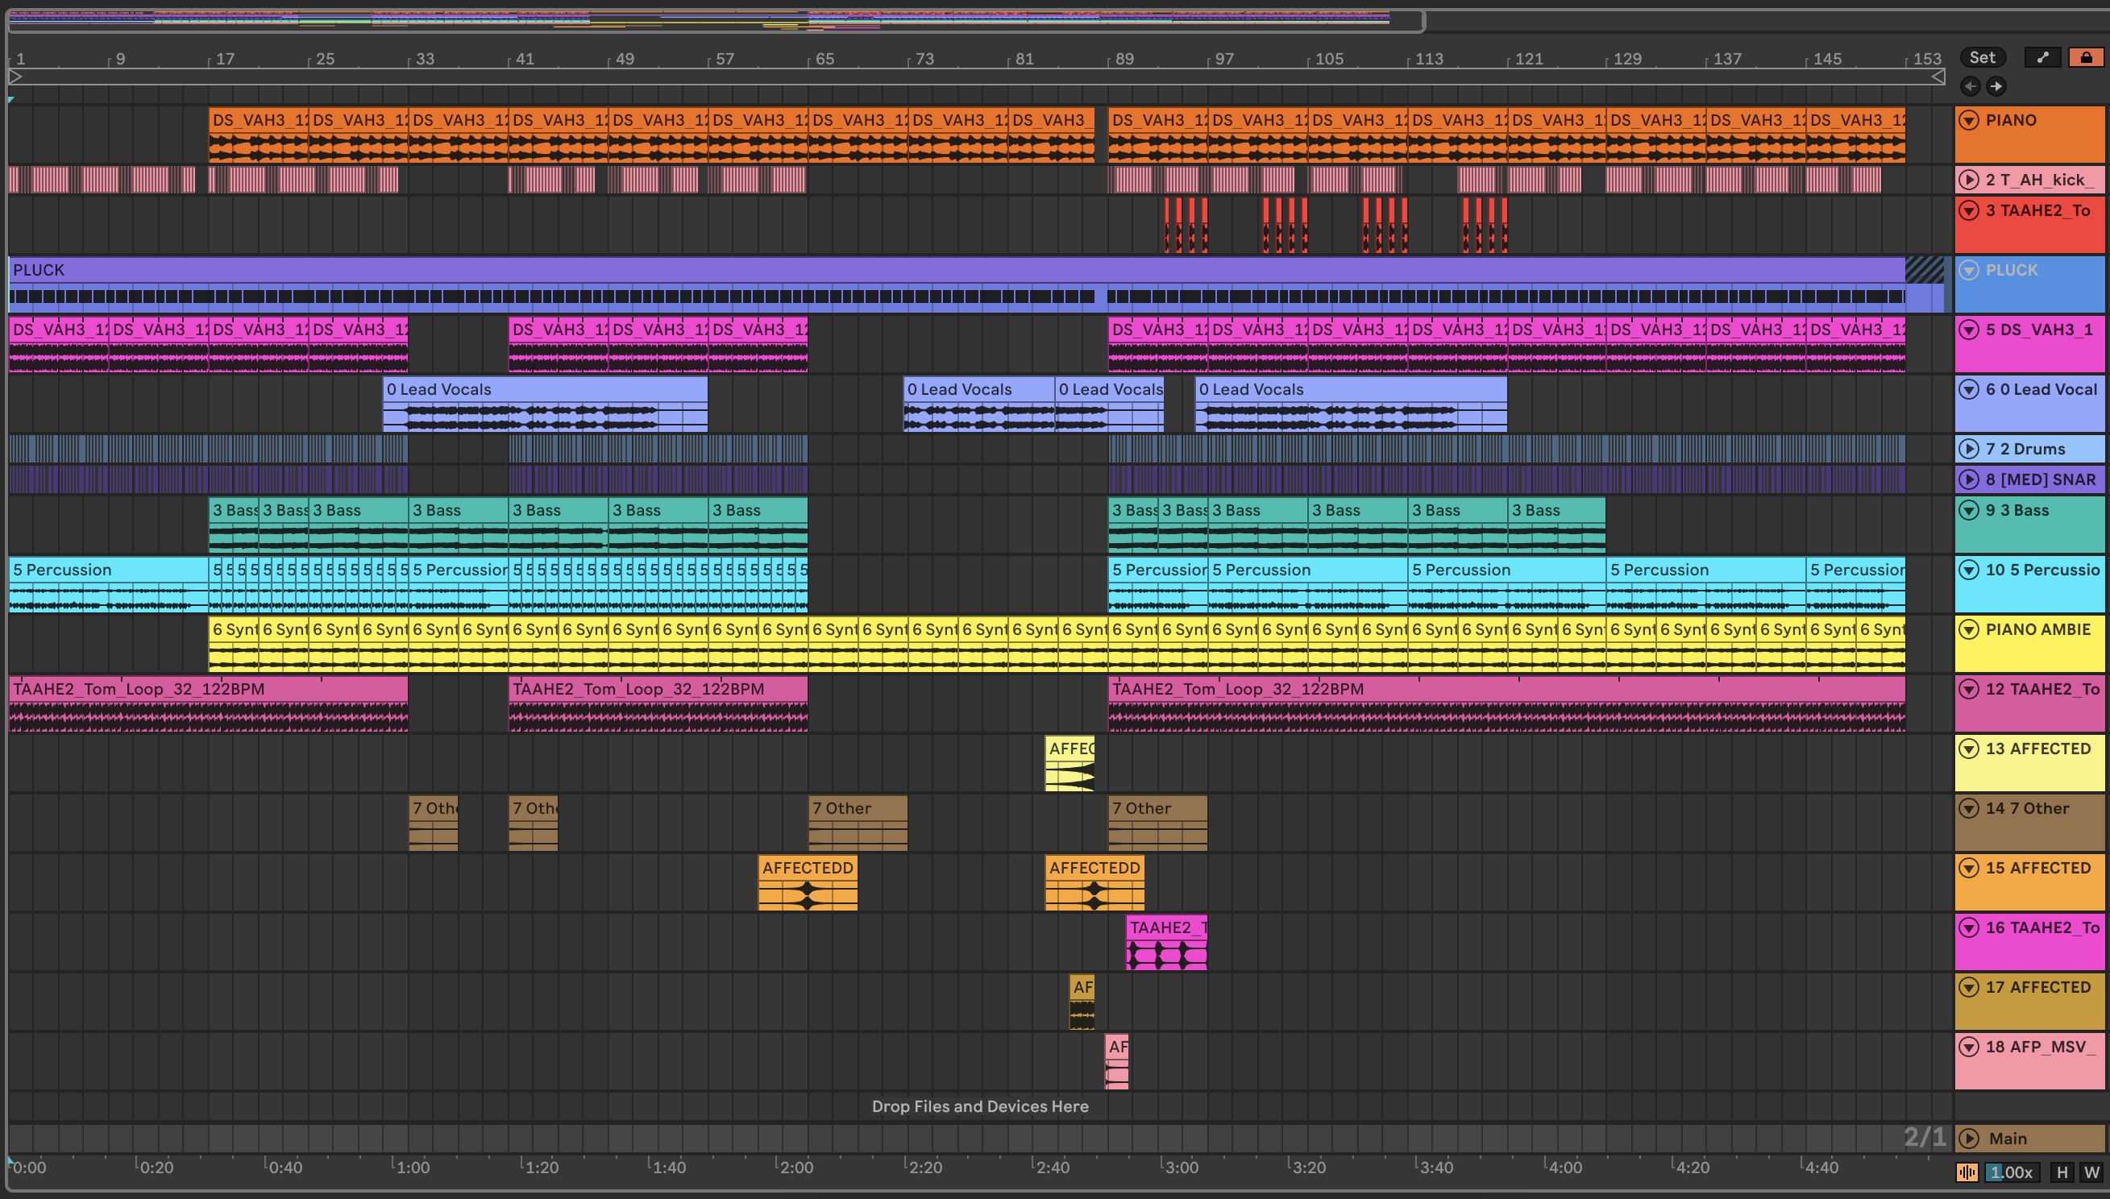Collapse the PIANO track
The height and width of the screenshot is (1199, 2110).
point(1969,120)
